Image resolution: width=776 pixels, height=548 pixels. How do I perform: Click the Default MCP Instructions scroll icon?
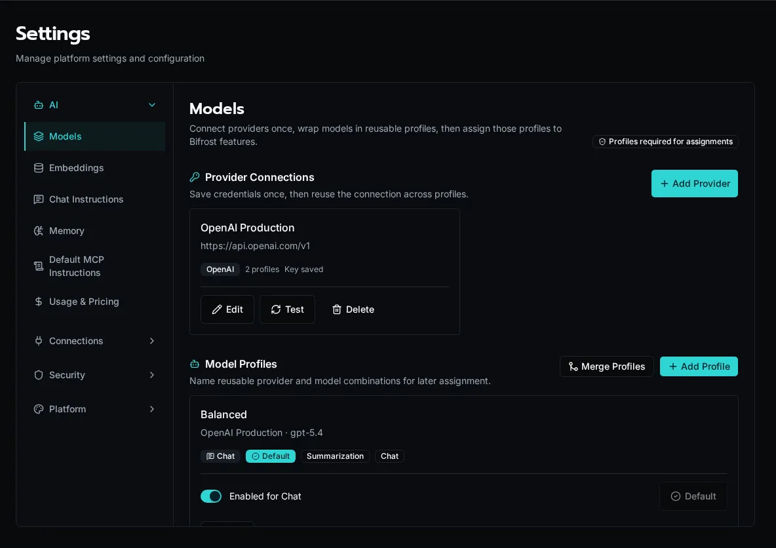coord(38,266)
